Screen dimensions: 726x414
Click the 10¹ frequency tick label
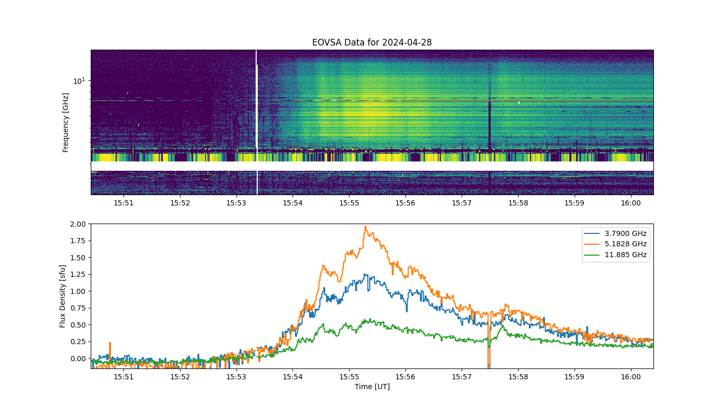coord(79,81)
